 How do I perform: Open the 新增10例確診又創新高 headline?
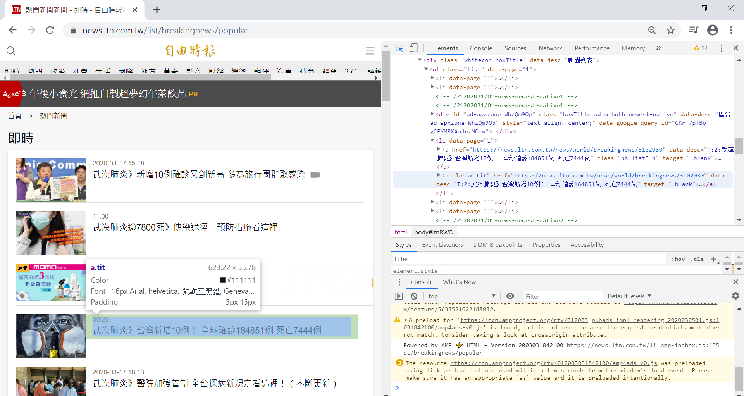click(x=199, y=175)
